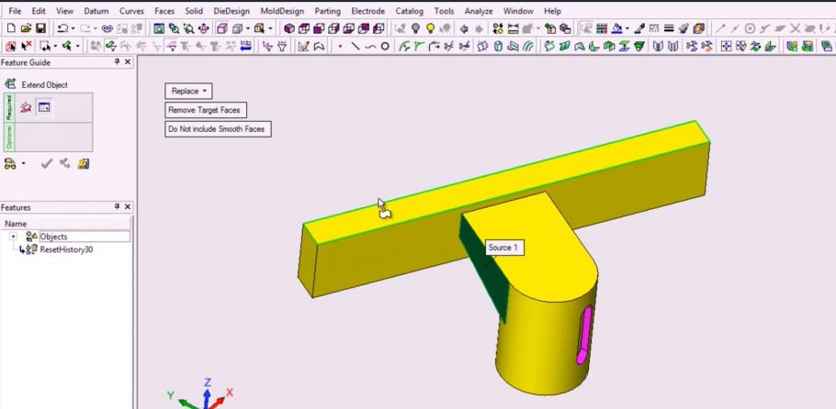Select the line sketch tool icon
Image resolution: width=836 pixels, height=409 pixels.
356,46
